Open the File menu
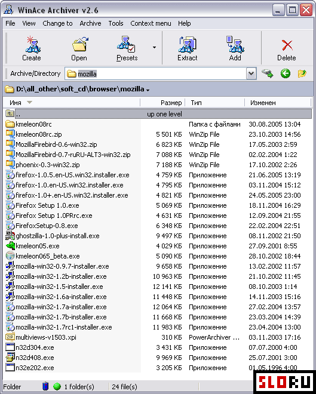 point(10,23)
